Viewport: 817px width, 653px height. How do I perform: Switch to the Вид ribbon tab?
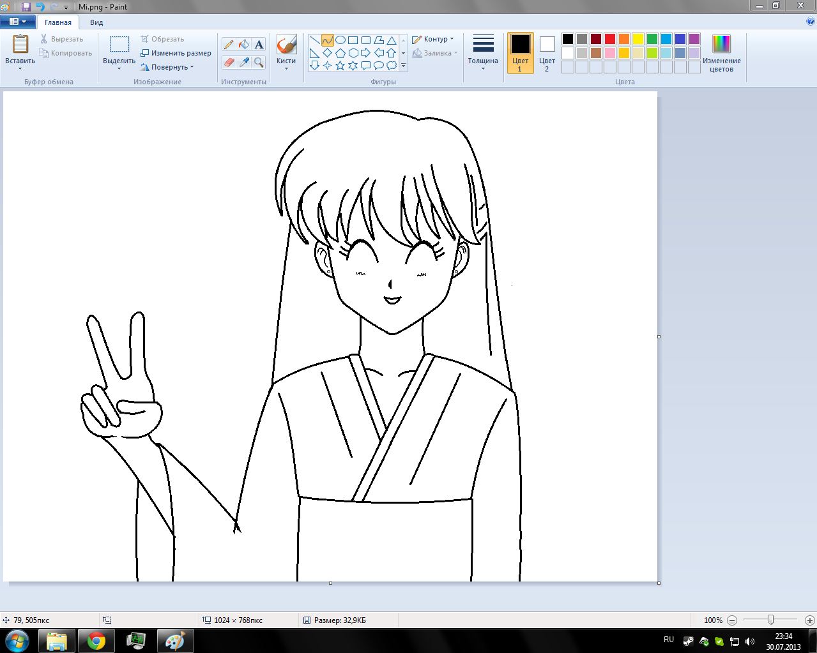tap(96, 22)
